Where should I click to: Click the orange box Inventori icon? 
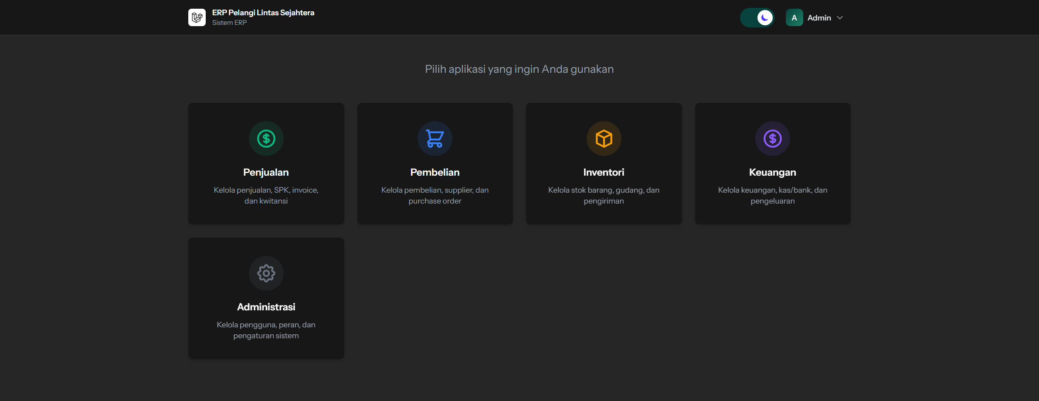(x=604, y=139)
